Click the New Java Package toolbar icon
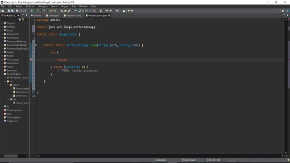The image size is (290, 163). [52, 11]
